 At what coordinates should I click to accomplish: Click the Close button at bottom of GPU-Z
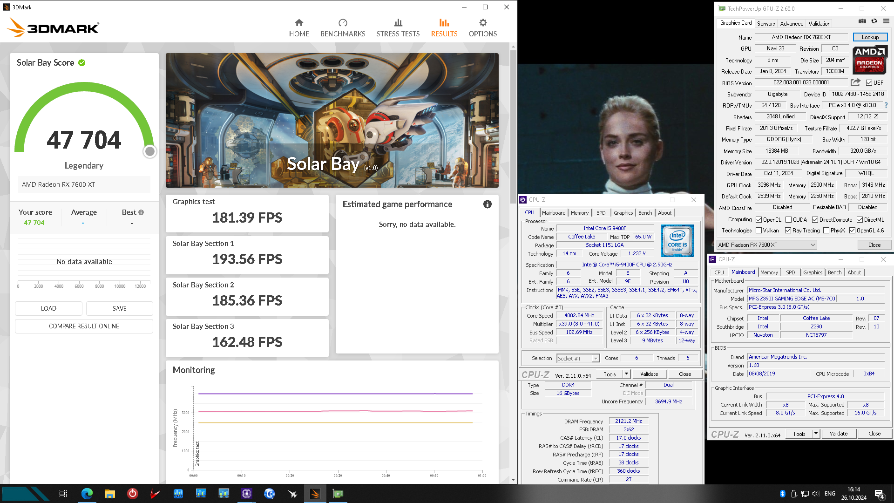coord(874,245)
